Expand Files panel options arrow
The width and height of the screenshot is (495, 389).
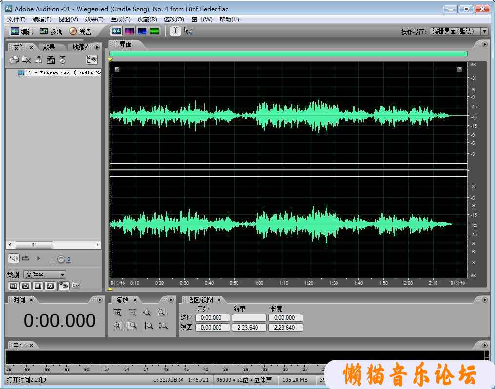click(x=97, y=47)
